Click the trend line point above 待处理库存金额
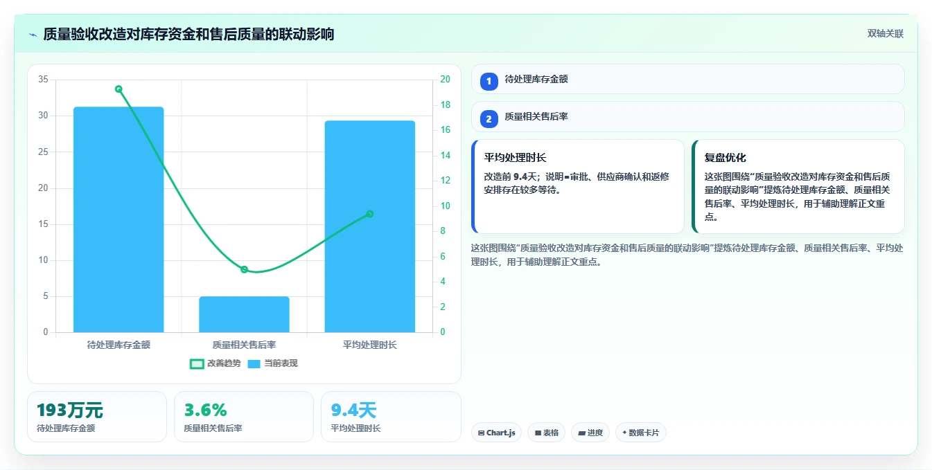The height and width of the screenshot is (470, 932). coord(118,89)
